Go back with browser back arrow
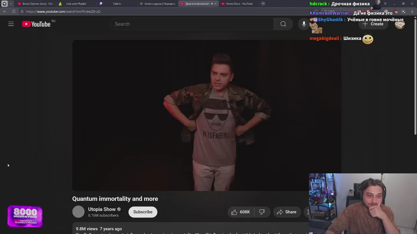This screenshot has height=234, width=417. (x=5, y=11)
